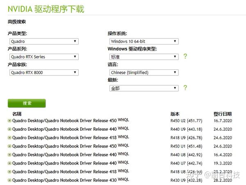This screenshot has height=185, width=246.
Task: Click the NVIDIA 驱动程序下载 page heading
Action: pos(46,9)
